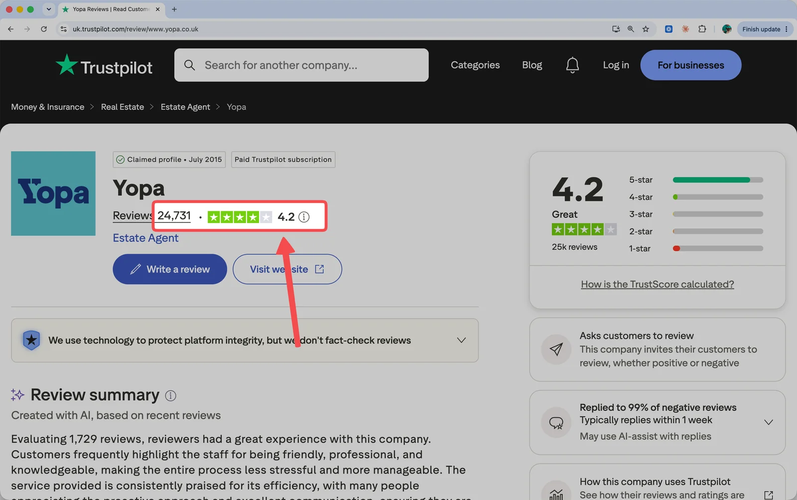Screen dimensions: 797x500
Task: Open the Finish update three-dot menu
Action: tap(787, 29)
